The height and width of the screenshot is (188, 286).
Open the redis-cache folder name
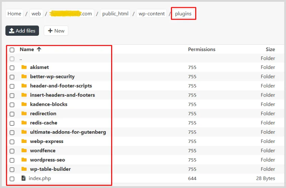tap(44, 123)
